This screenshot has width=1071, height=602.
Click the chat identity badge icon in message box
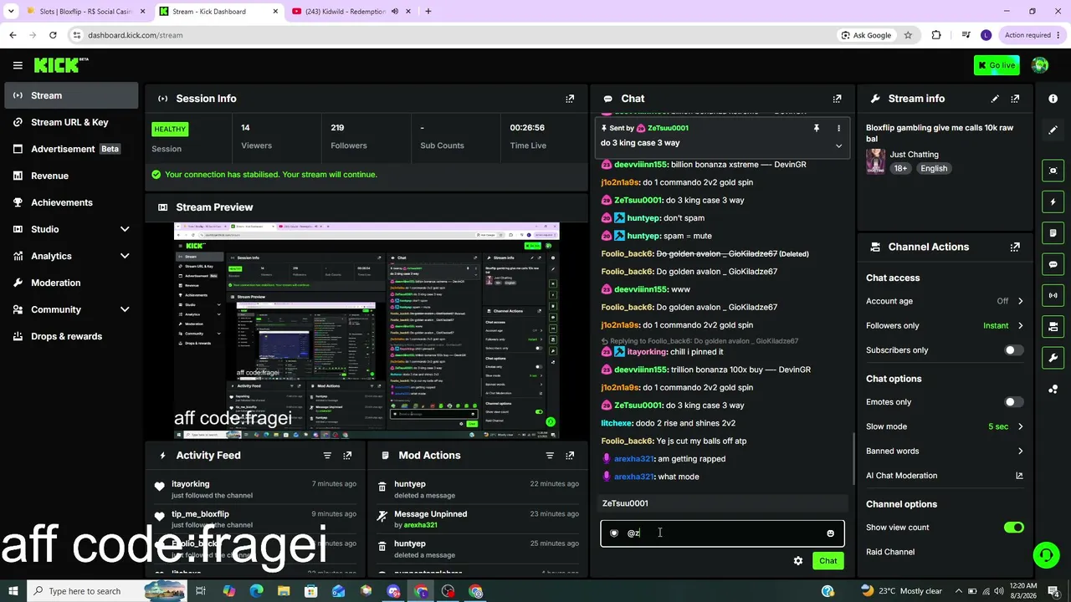pos(614,533)
